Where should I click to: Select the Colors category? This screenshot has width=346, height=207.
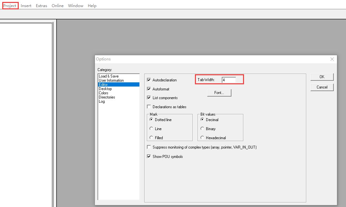[x=118, y=93]
